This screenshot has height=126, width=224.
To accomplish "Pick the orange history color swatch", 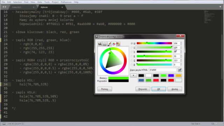I will click(x=178, y=76).
